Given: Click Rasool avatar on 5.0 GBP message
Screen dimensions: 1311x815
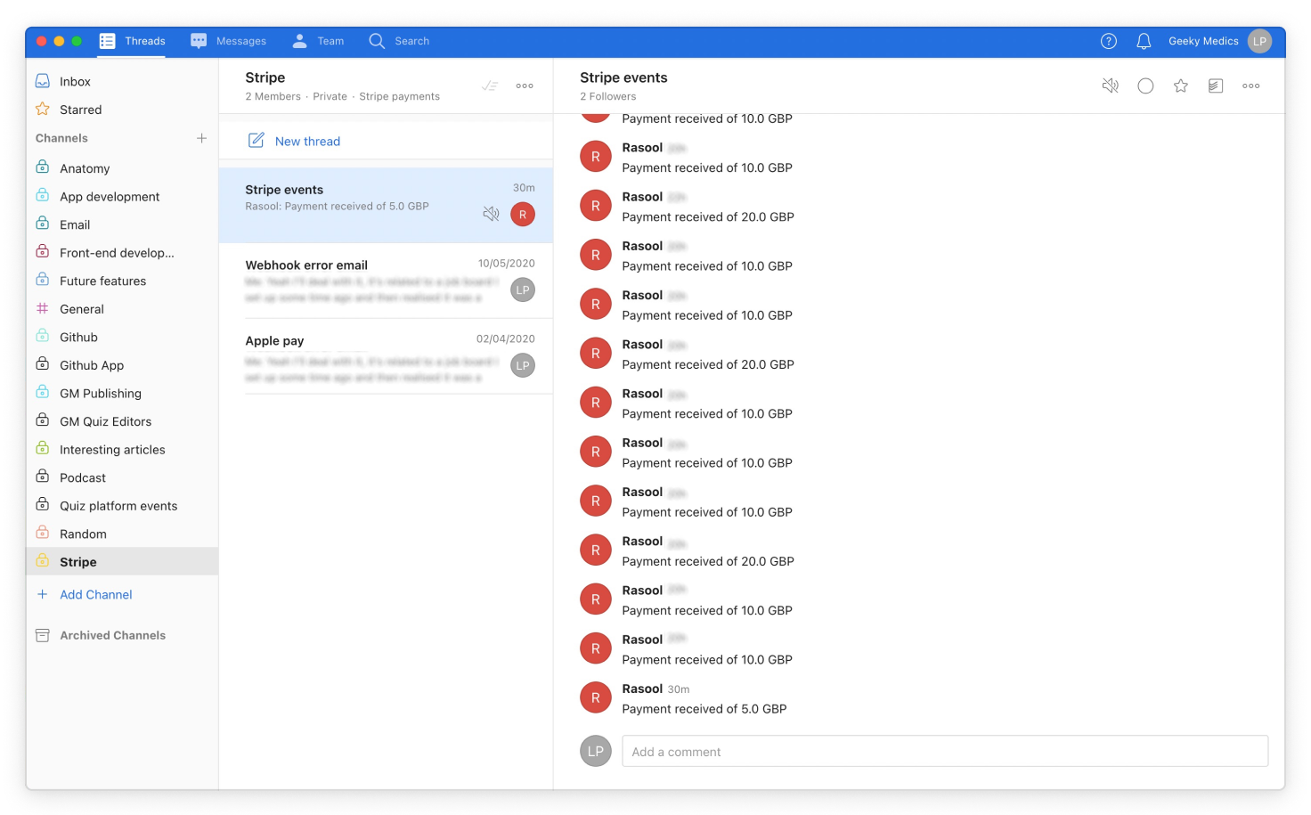Looking at the screenshot, I should pyautogui.click(x=596, y=698).
